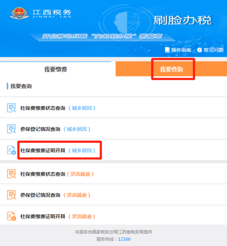Click orange search icon beside 参保登记情况查询 灵活就业

pos(11,195)
